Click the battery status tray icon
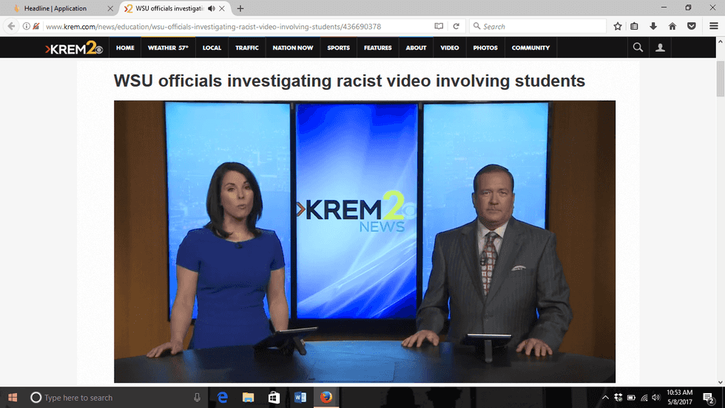The width and height of the screenshot is (725, 408). coord(631,398)
